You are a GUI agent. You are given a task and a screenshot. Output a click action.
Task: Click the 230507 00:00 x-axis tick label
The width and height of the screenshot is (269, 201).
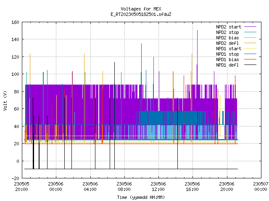click(x=261, y=187)
